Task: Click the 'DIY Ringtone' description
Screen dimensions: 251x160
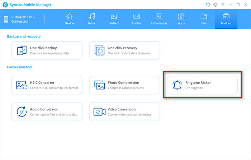Action: [194, 88]
